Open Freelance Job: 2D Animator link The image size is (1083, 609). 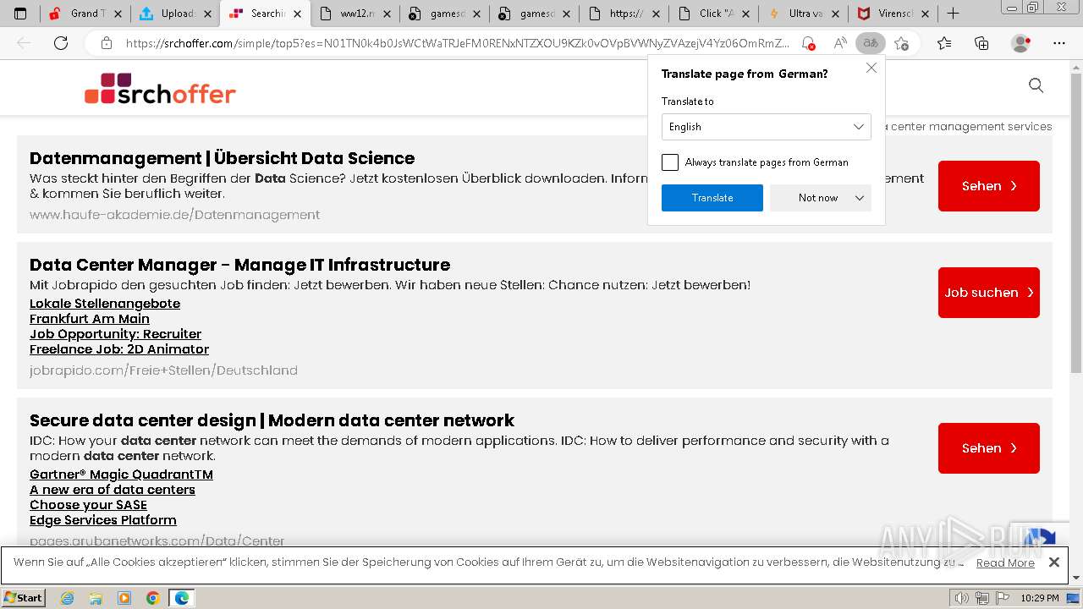coord(119,349)
